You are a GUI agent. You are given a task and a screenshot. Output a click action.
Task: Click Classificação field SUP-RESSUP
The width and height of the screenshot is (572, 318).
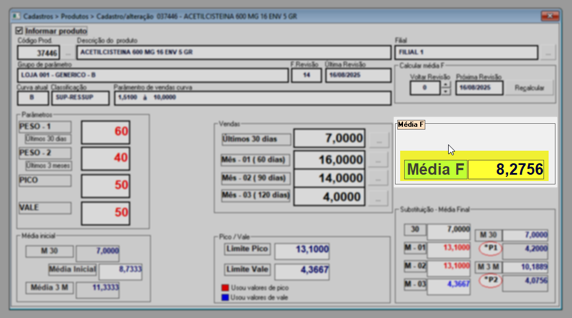[80, 98]
